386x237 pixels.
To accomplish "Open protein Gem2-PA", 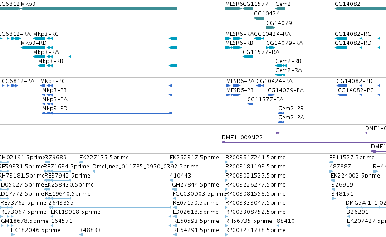I will point(281,122).
